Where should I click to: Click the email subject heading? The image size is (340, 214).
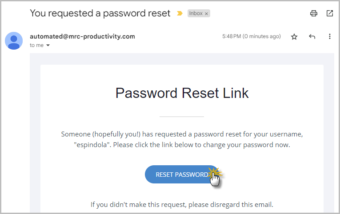pyautogui.click(x=100, y=13)
